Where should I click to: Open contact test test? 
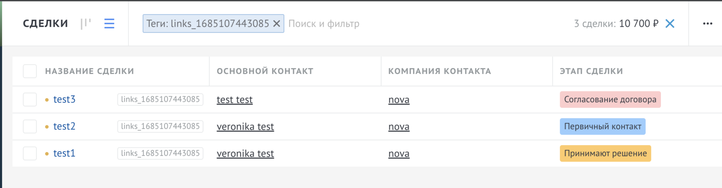tap(234, 100)
